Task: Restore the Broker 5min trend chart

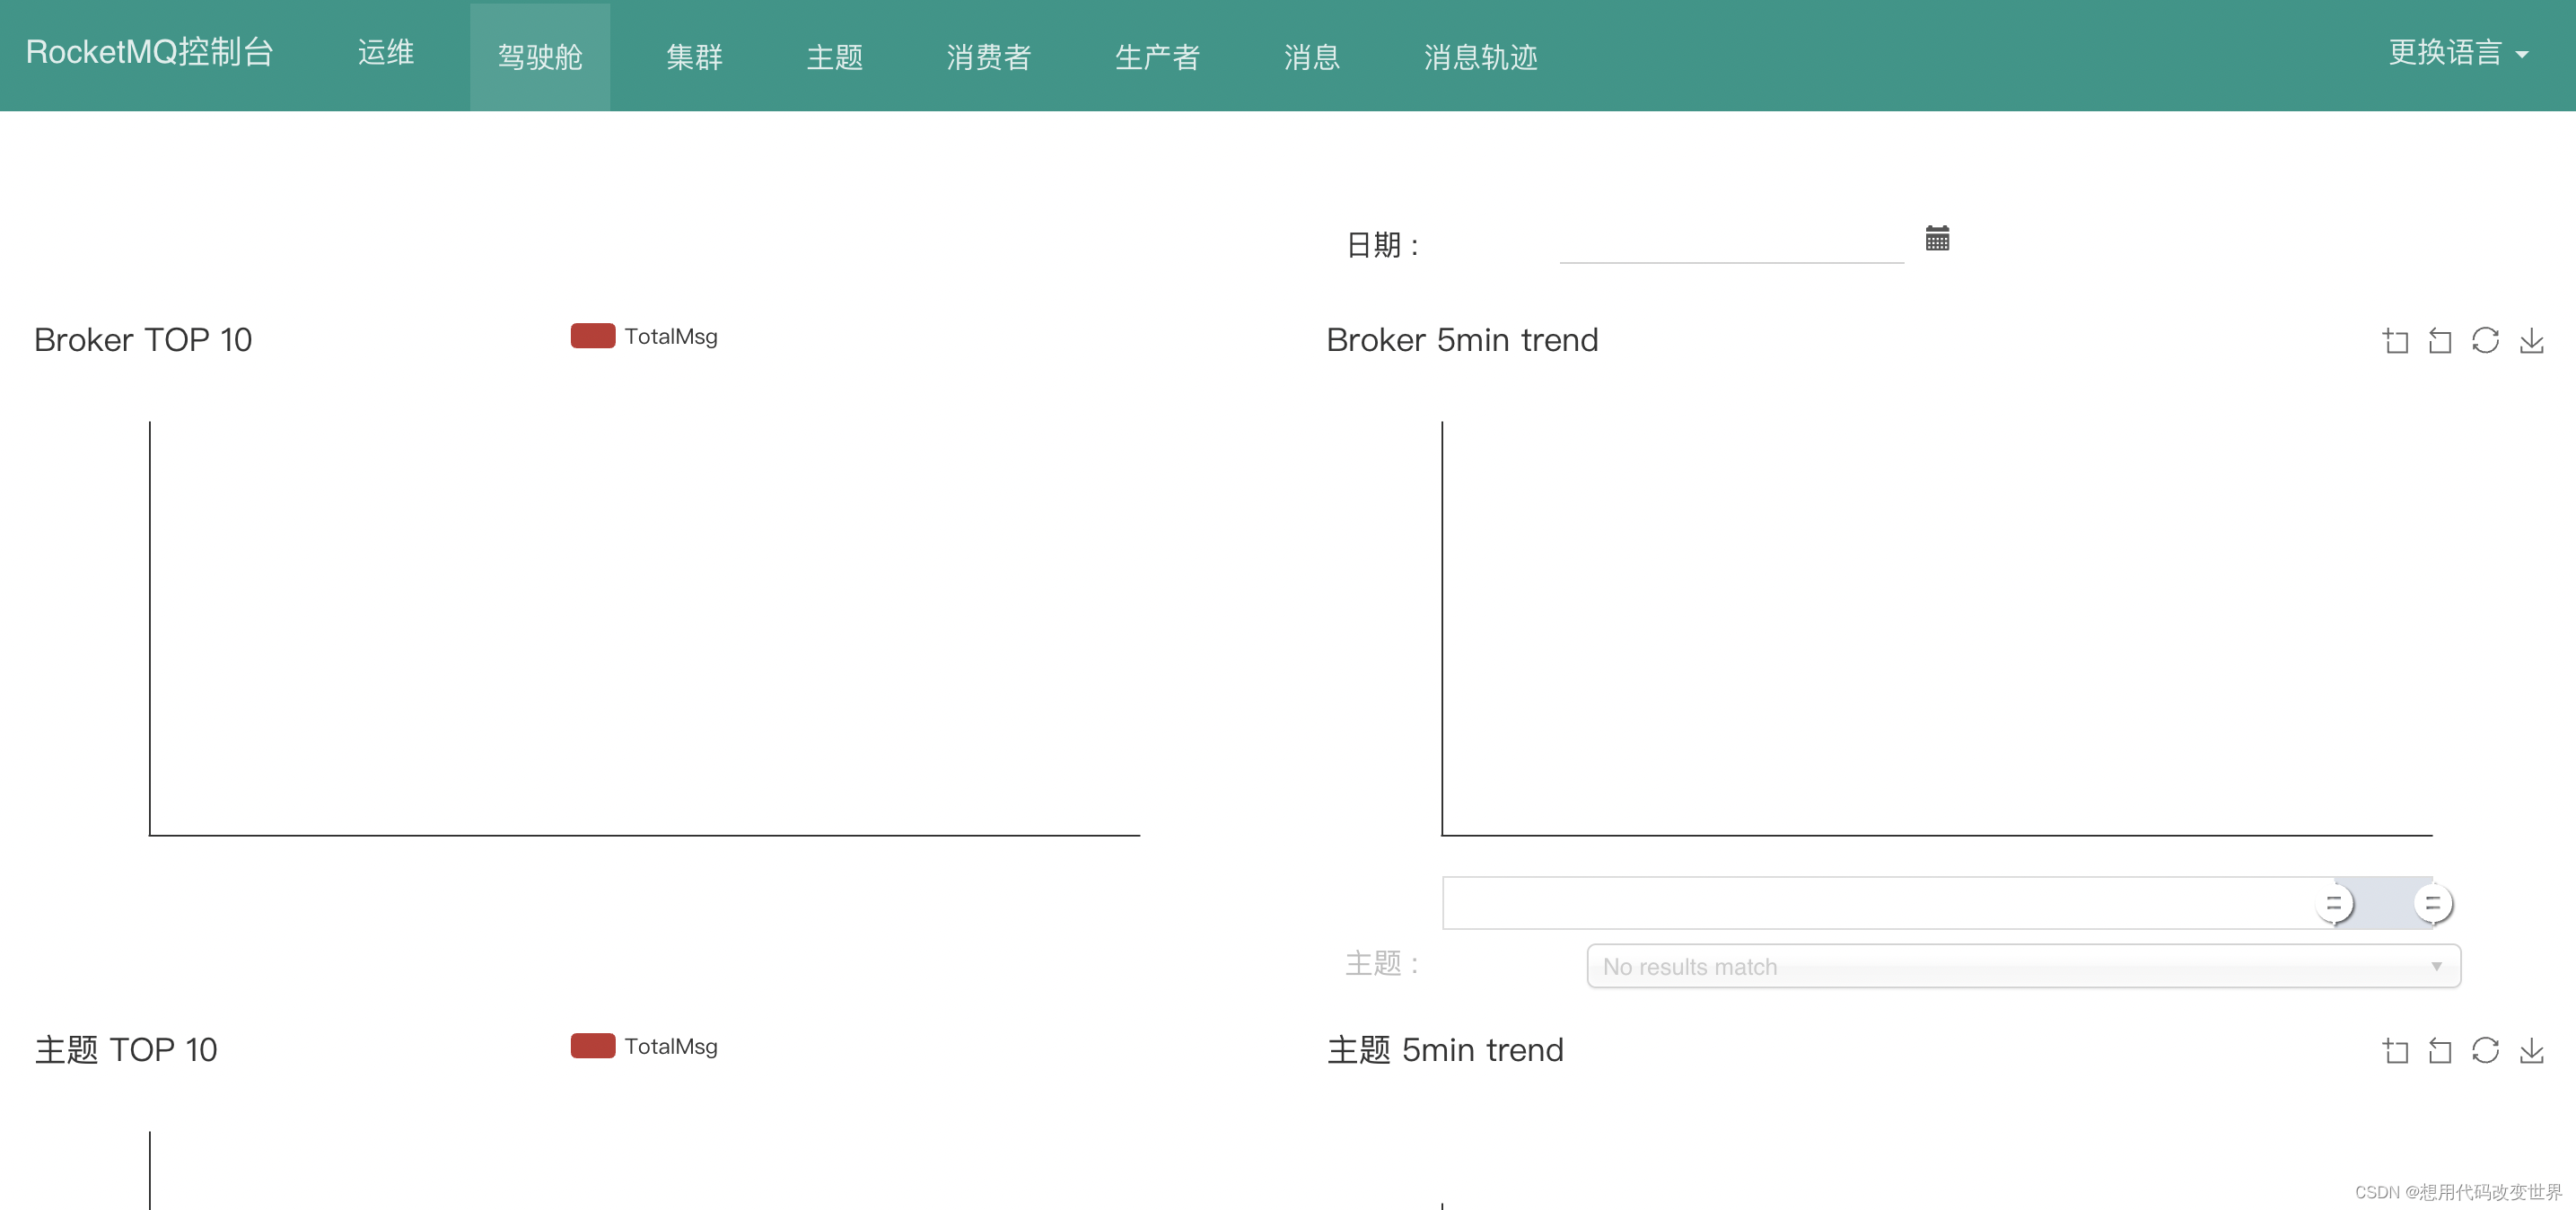Action: pos(2485,341)
